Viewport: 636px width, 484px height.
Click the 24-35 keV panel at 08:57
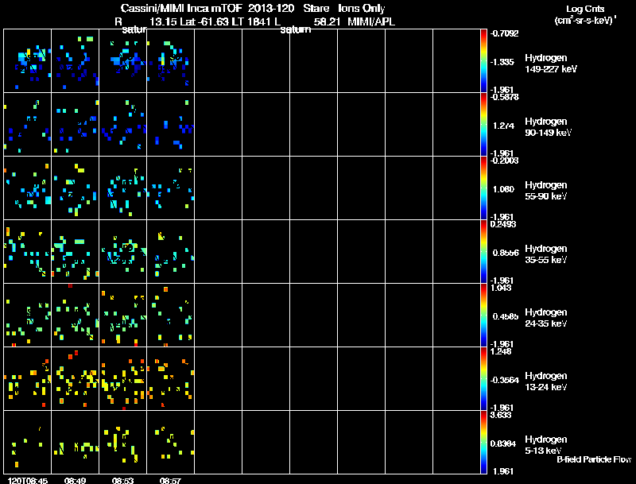pos(170,316)
